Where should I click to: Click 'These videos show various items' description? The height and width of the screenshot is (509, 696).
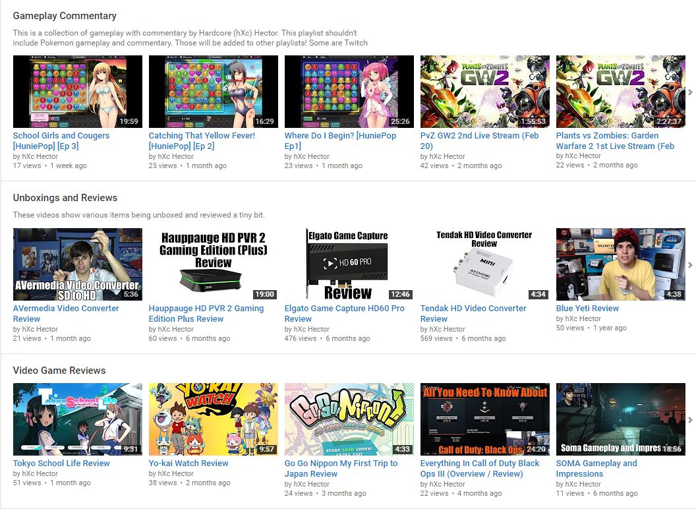pos(139,215)
